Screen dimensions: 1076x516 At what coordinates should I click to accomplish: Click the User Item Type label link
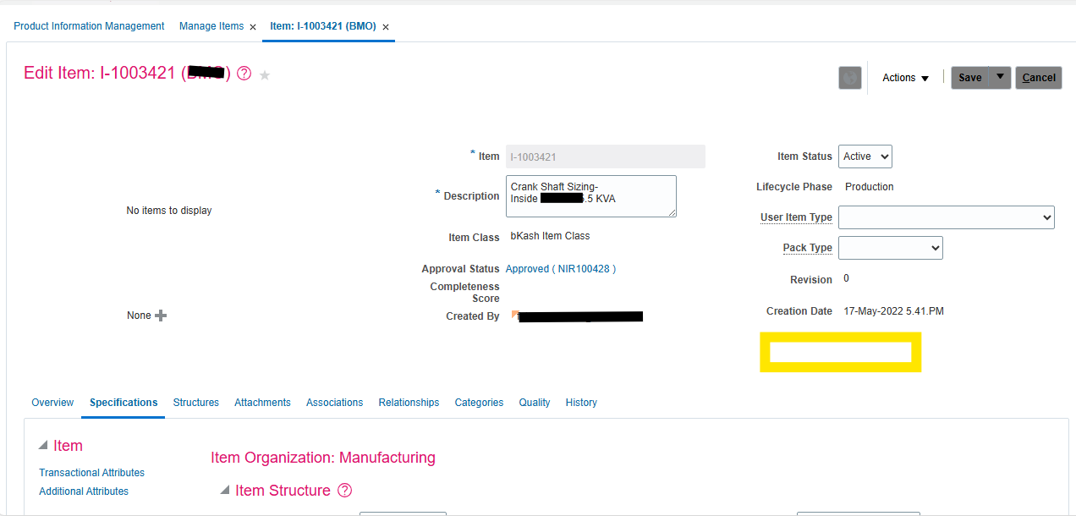click(x=796, y=217)
